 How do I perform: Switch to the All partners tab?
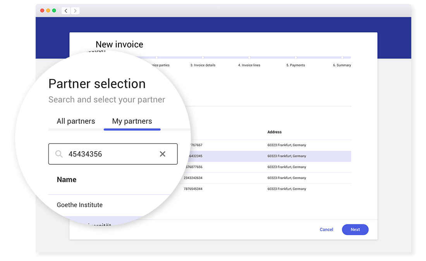[x=76, y=121]
